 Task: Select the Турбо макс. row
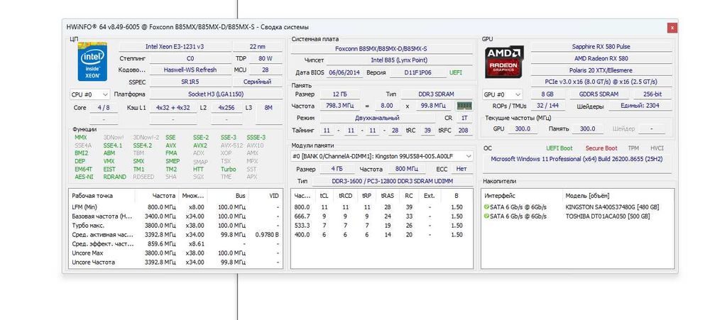pyautogui.click(x=175, y=226)
